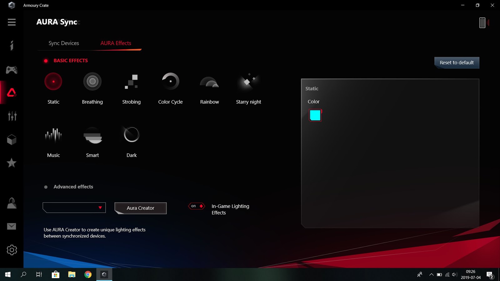Open the Windows Start menu
Viewport: 500px width, 281px height.
(8, 274)
